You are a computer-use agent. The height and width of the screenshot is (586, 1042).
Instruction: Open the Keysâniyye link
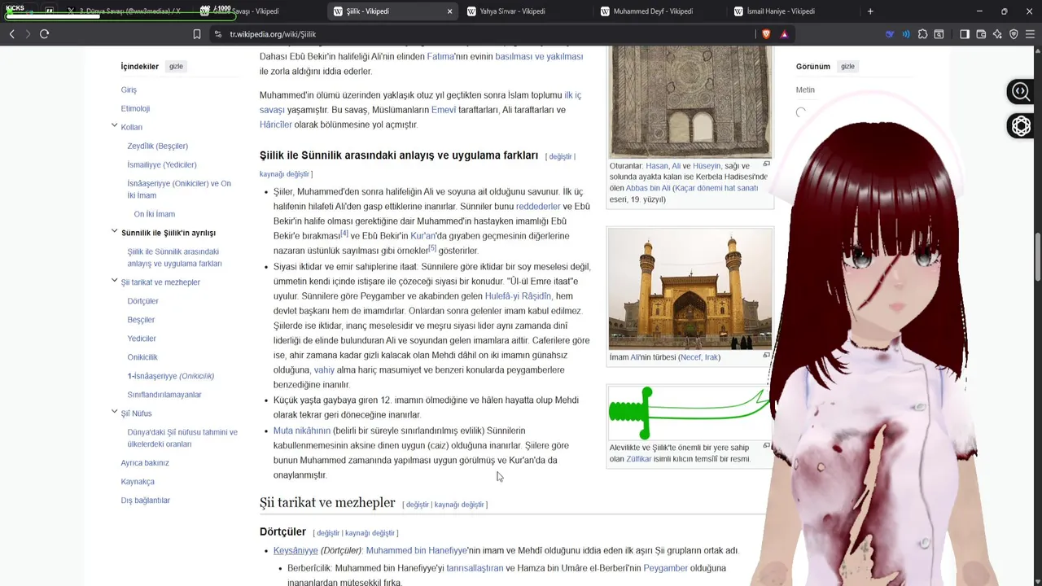pos(296,551)
